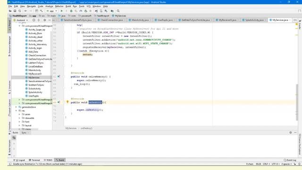
Task: Select UserPuplic in the project tree
Action: [x=34, y=96]
